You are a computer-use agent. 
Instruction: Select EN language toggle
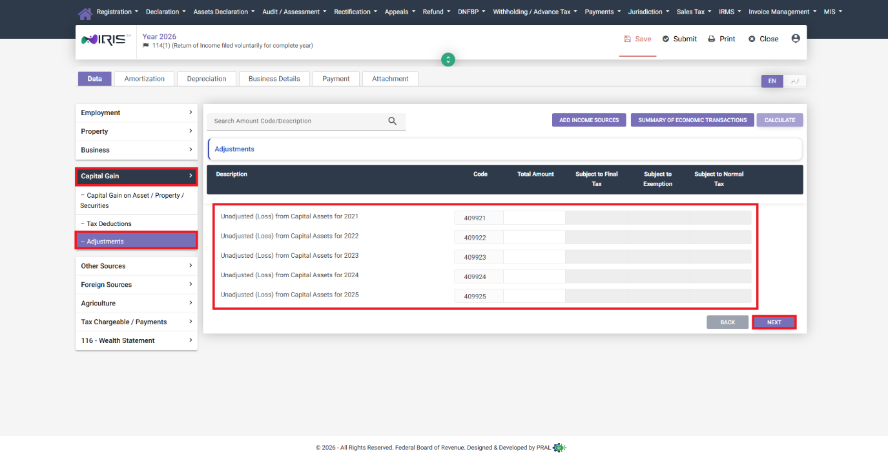772,81
